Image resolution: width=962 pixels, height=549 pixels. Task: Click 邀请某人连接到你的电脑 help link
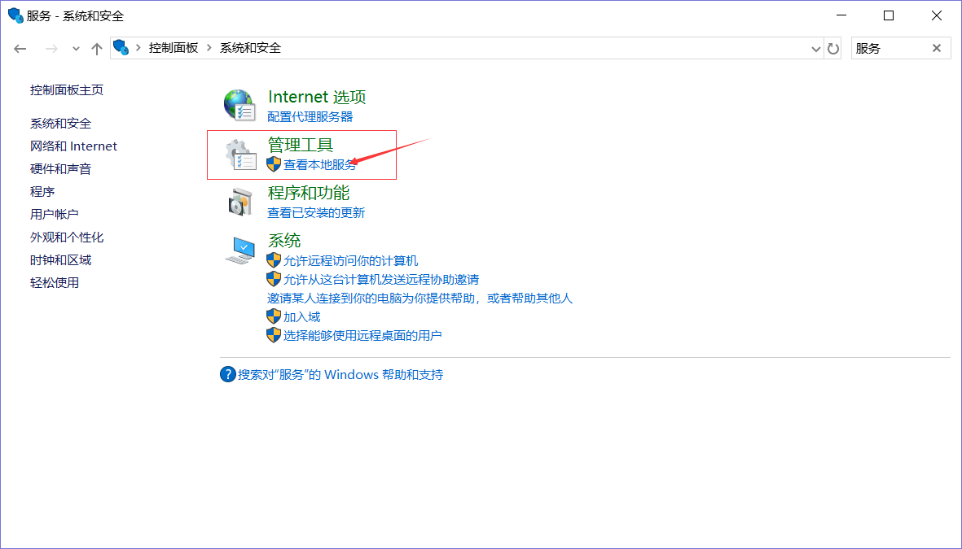click(x=420, y=298)
